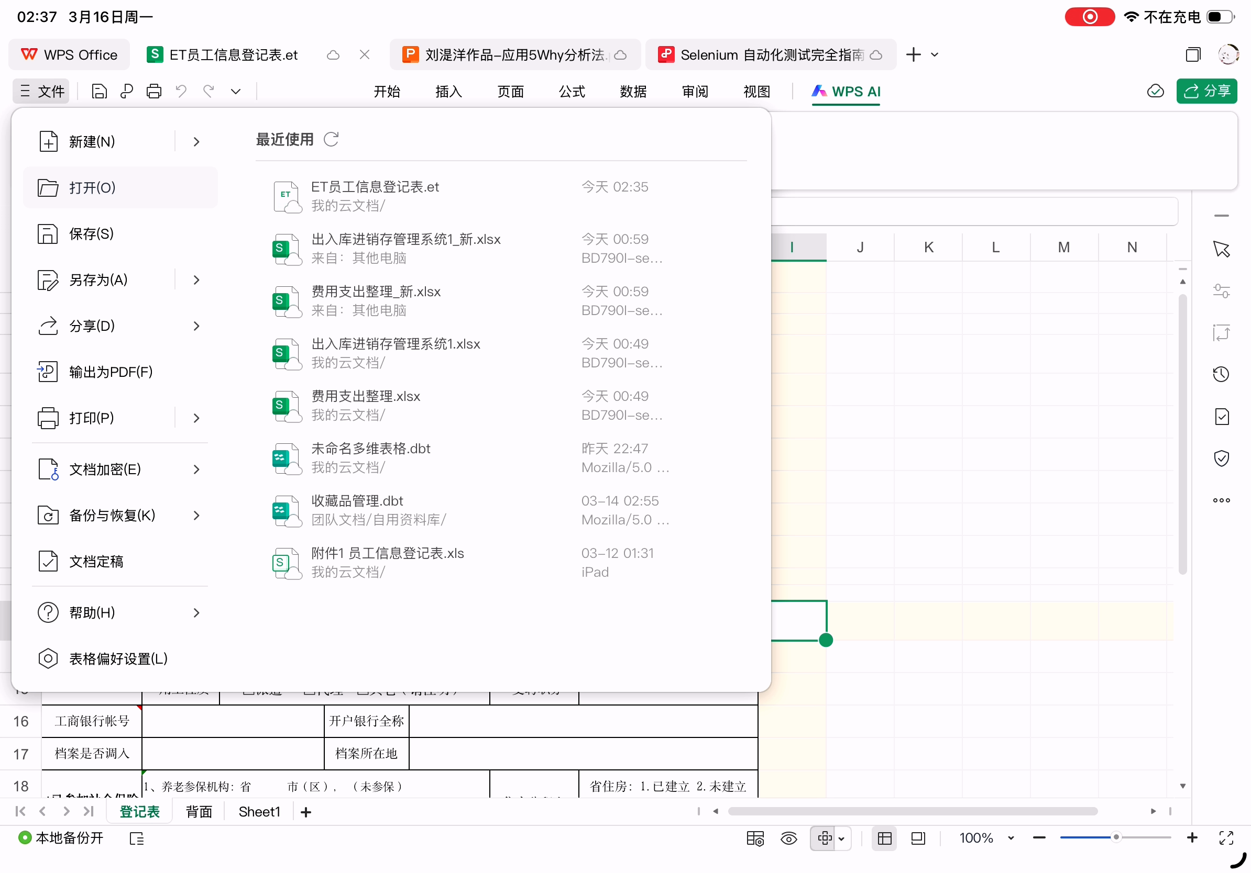Click the zoom slider handle
This screenshot has width=1251, height=873.
[x=1115, y=837]
